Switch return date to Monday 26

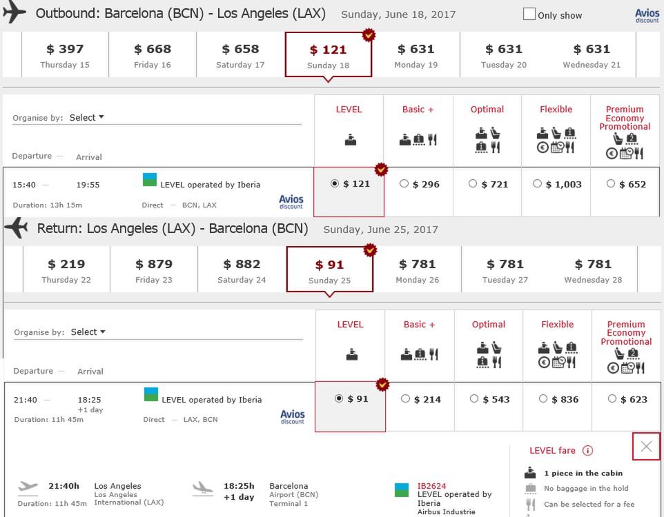pos(416,270)
